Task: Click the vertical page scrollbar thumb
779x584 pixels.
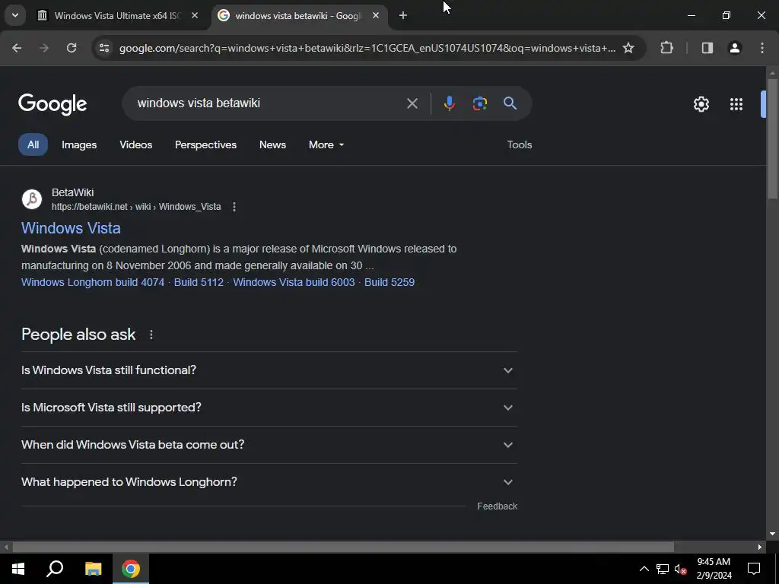Action: (772, 139)
